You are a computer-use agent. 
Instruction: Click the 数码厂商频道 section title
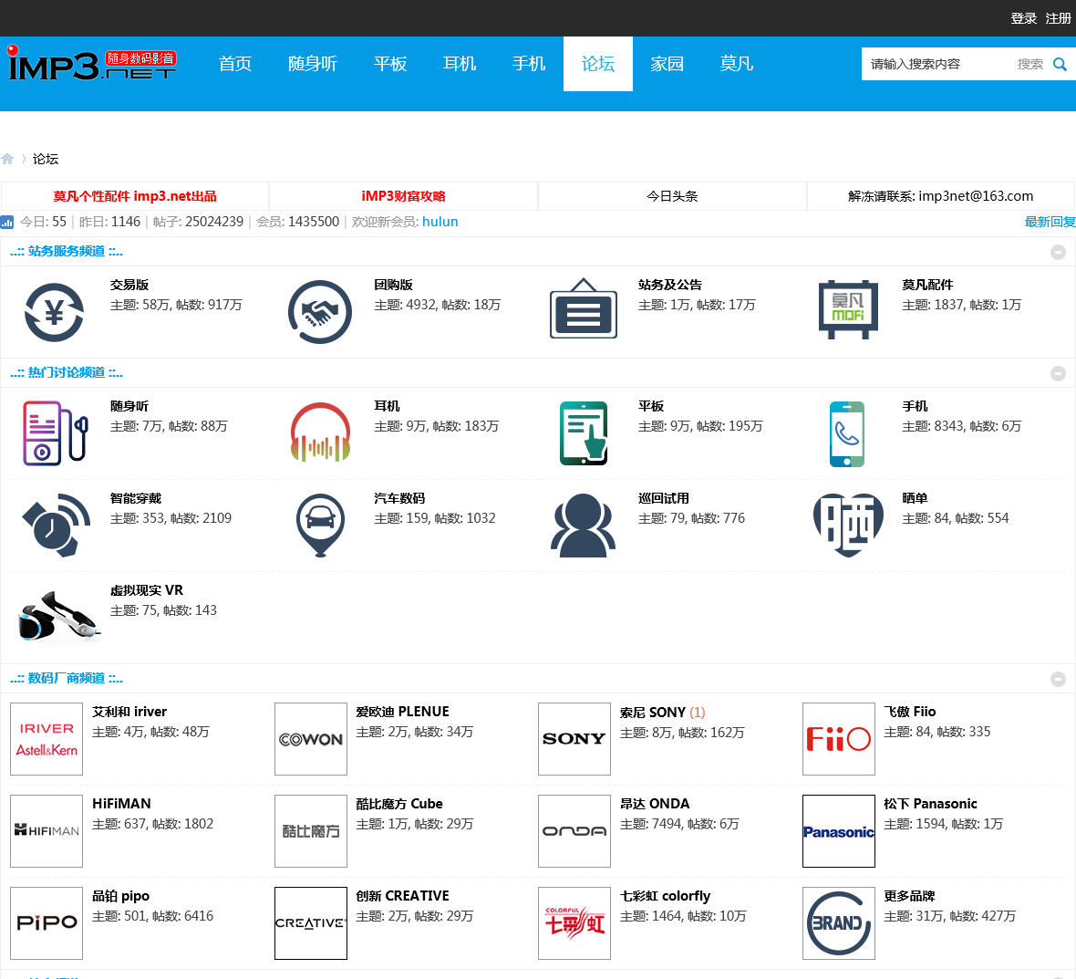(67, 678)
